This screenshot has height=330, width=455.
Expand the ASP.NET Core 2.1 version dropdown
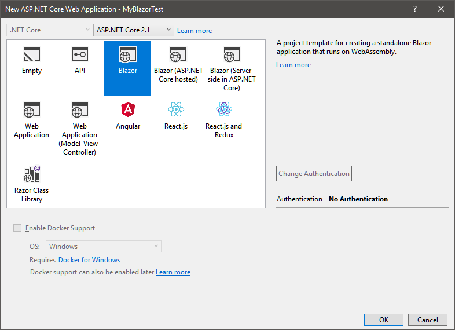(x=134, y=30)
